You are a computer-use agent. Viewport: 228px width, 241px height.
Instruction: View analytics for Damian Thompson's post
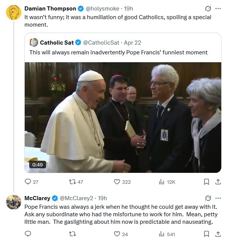pos(162,182)
